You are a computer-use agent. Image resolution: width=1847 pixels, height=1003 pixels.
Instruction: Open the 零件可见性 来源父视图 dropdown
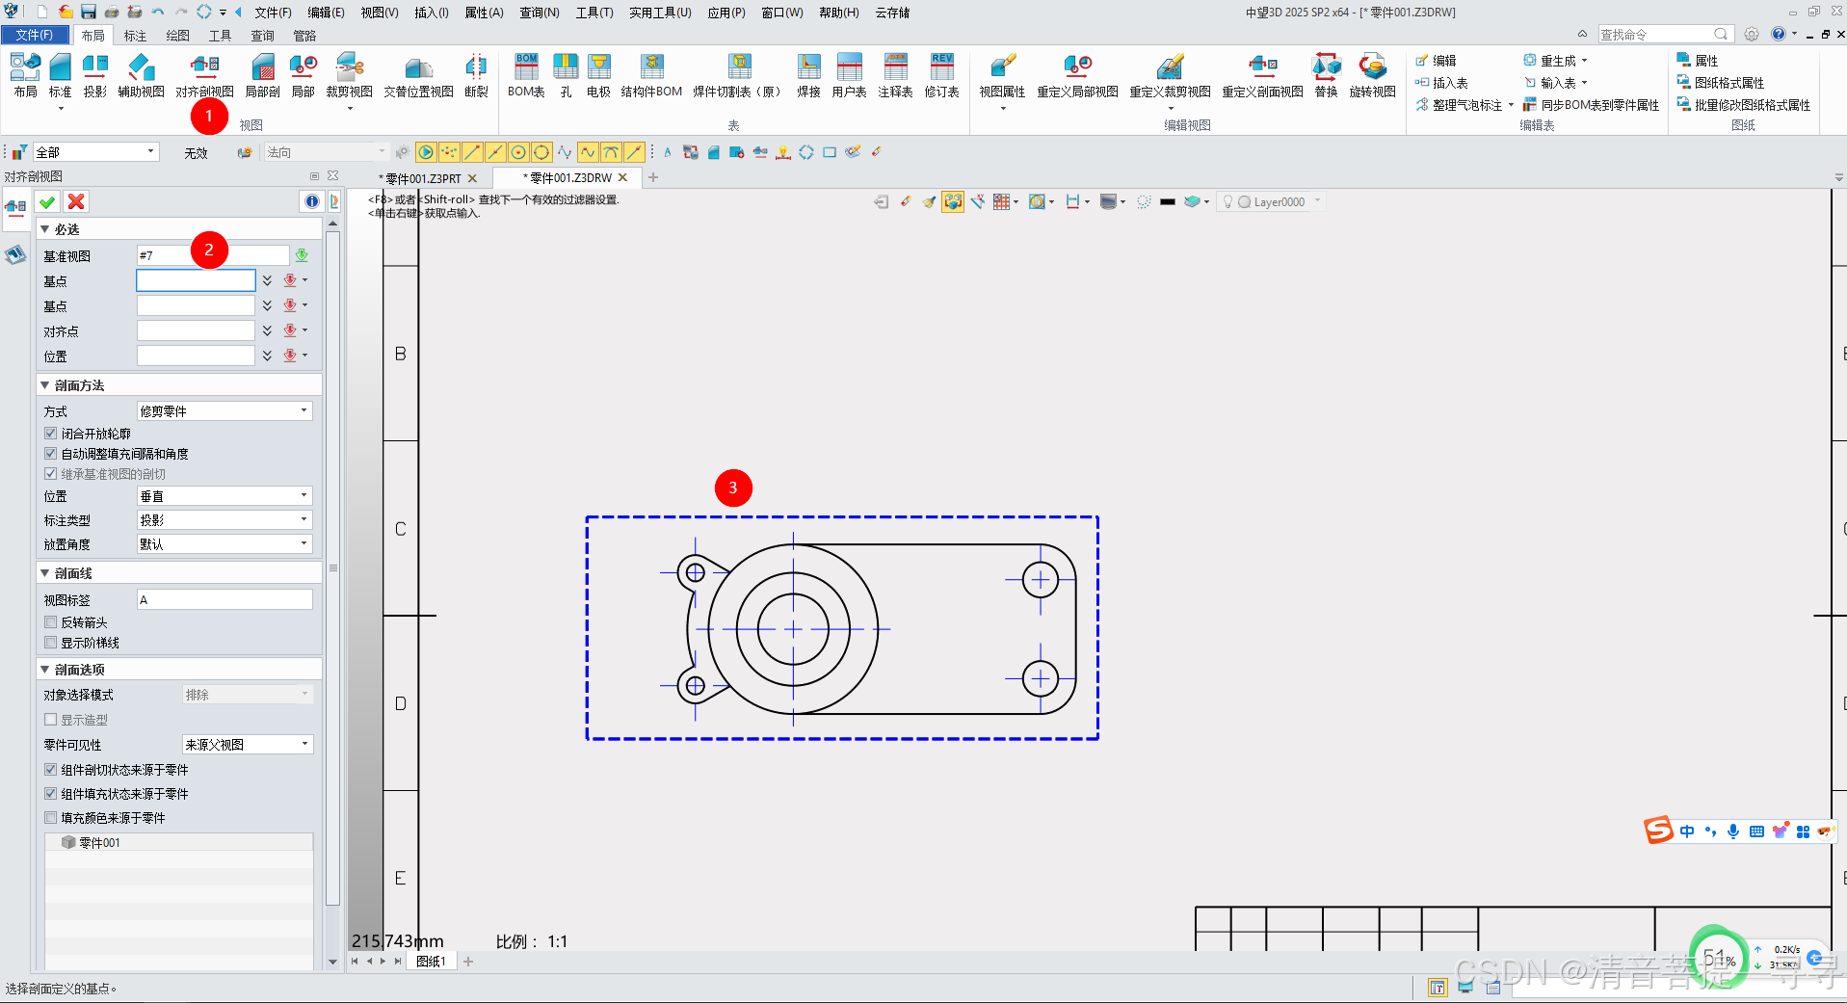point(248,745)
